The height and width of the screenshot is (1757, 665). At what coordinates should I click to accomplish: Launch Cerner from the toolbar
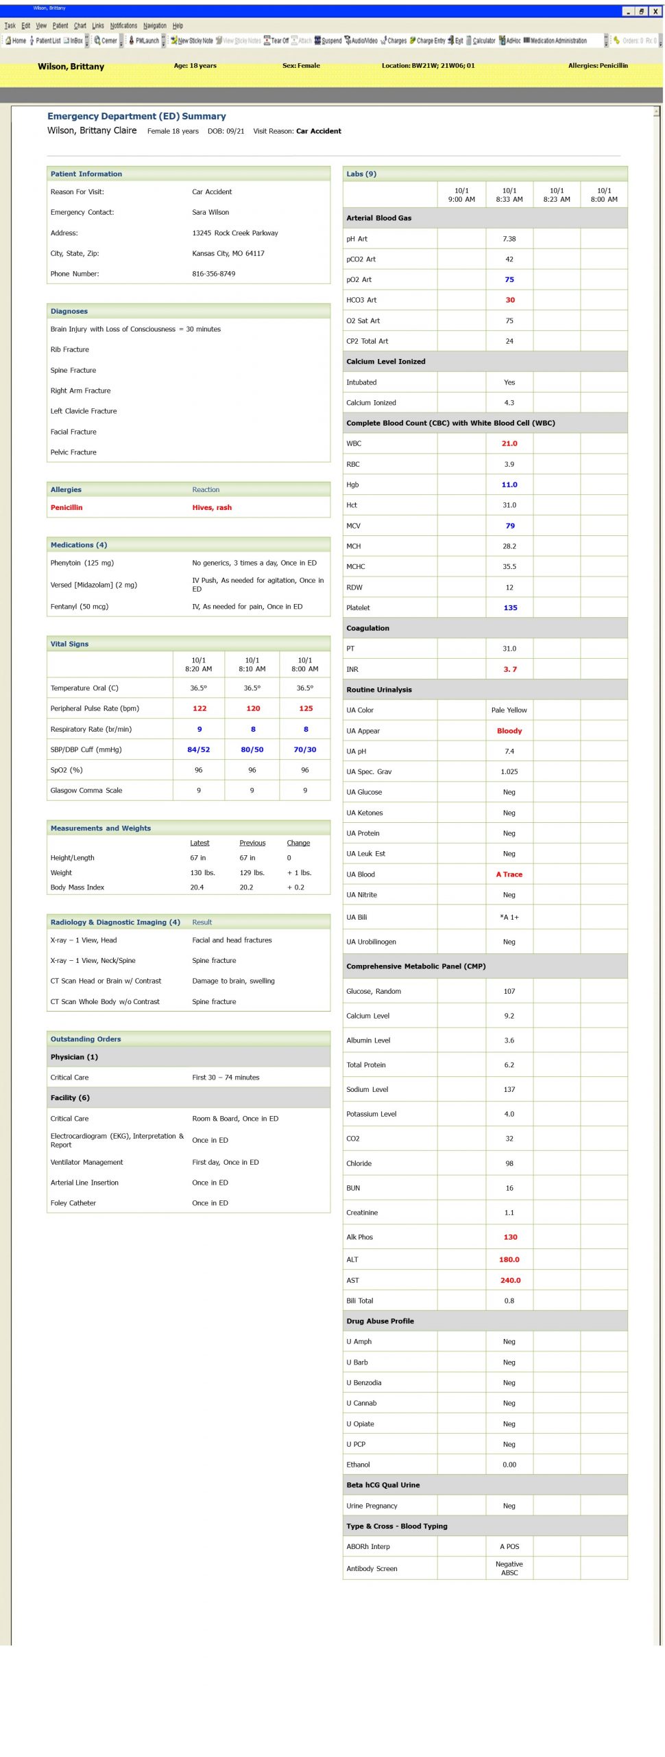point(106,40)
